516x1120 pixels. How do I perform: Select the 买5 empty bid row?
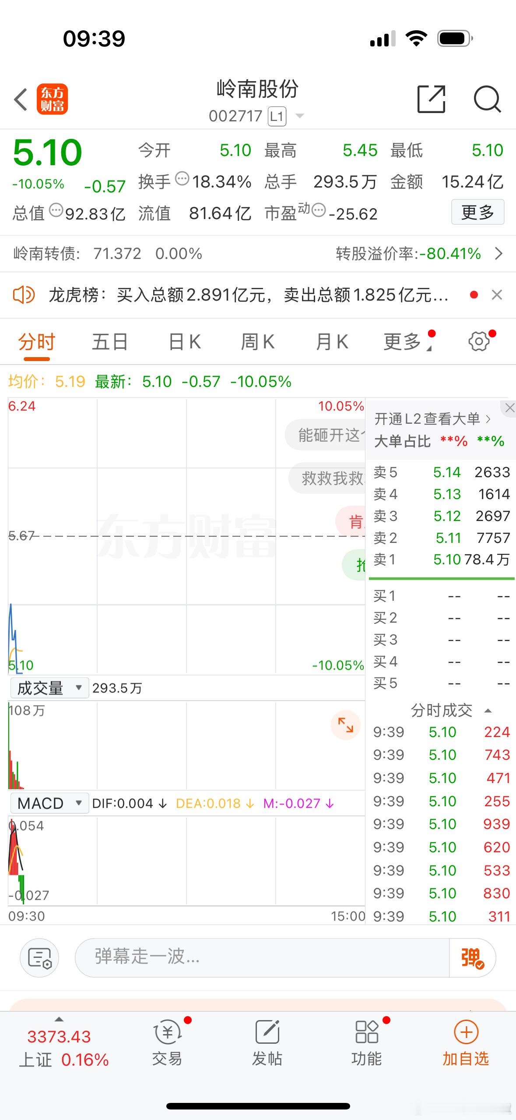click(x=442, y=683)
